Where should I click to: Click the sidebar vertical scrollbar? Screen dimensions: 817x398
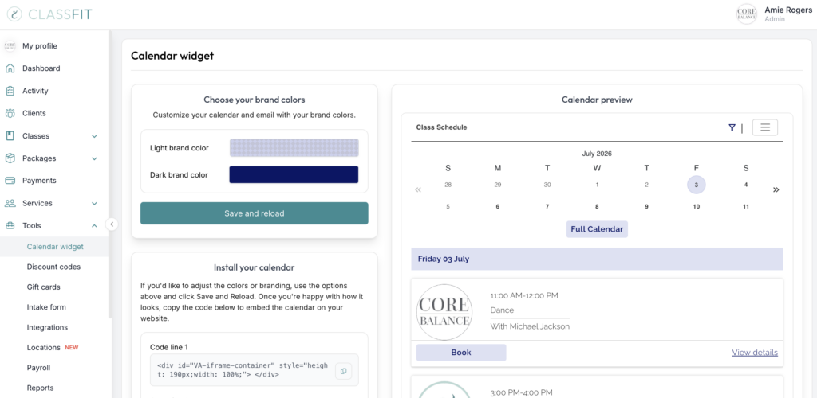pyautogui.click(x=110, y=174)
